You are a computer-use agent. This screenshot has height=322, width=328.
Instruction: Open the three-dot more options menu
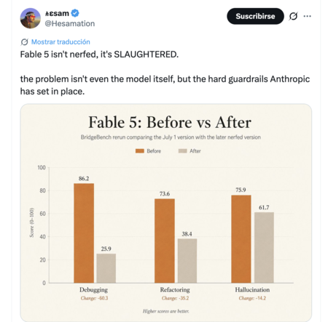point(307,16)
